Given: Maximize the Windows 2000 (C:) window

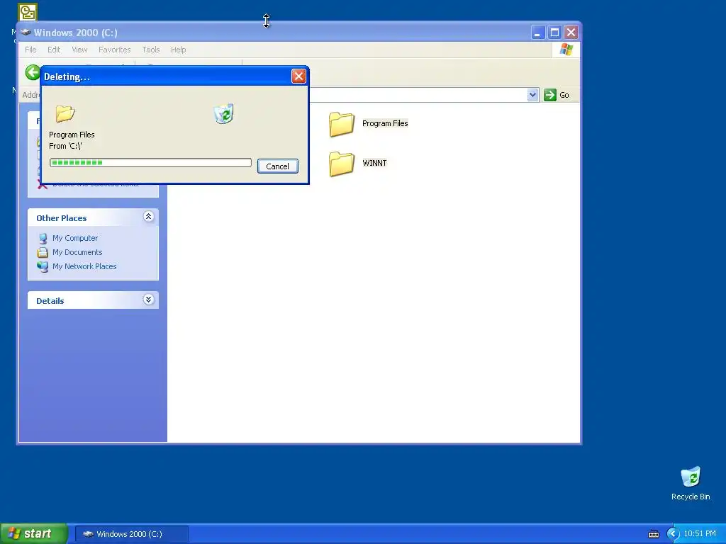Looking at the screenshot, I should (x=554, y=33).
